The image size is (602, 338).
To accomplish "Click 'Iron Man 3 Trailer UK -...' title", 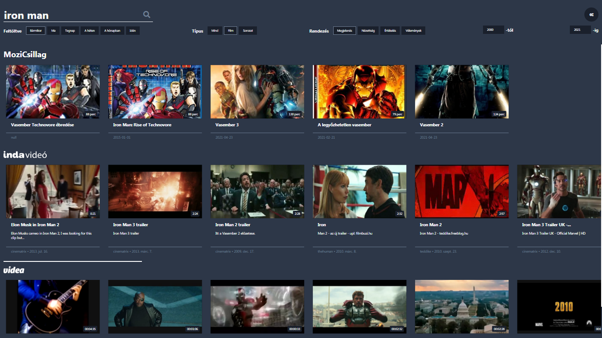I will click(546, 225).
